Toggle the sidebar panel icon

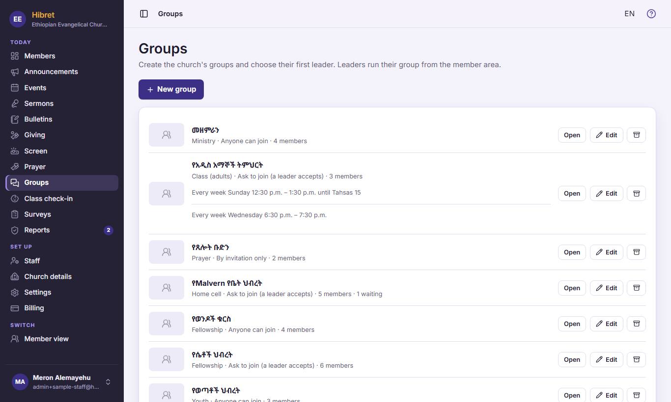pyautogui.click(x=144, y=14)
